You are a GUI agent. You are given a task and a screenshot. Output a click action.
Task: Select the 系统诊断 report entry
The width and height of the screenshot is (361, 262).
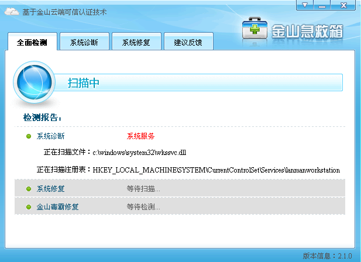[x=51, y=136]
